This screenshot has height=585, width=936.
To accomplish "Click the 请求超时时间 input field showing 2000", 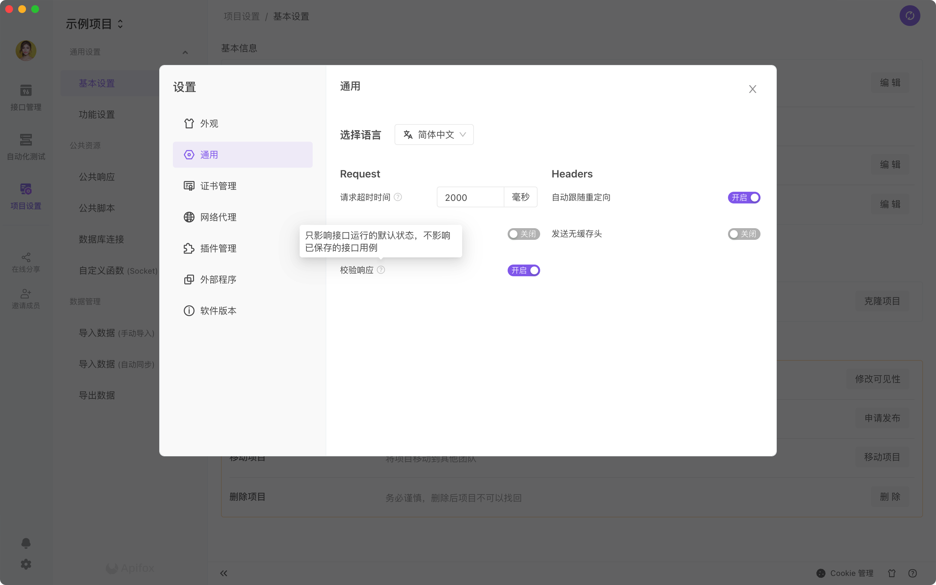I will pos(470,197).
